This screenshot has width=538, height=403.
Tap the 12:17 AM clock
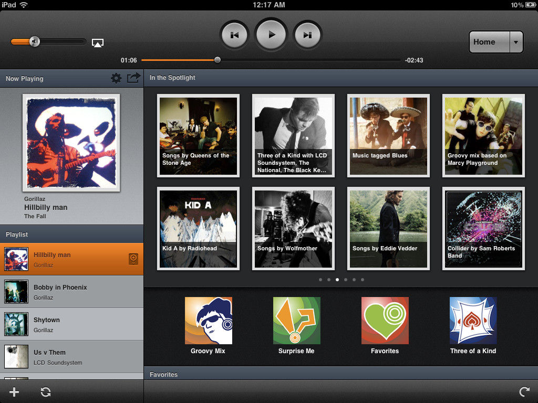click(268, 5)
